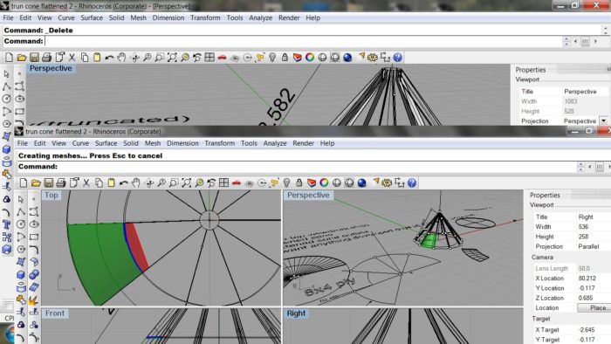Click the Lock padlock icon in lower toolbar
Image resolution: width=611 pixels, height=344 pixels.
[x=299, y=182]
